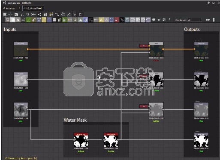Viewport: 220px width, 160px height.
Task: Pin the Graph panel with the pin icon
Action: (208, 3)
